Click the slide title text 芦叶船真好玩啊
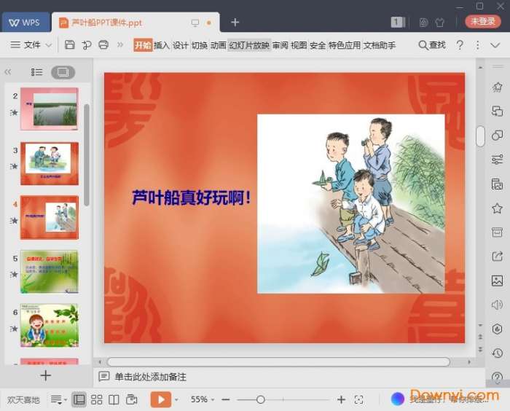 191,197
